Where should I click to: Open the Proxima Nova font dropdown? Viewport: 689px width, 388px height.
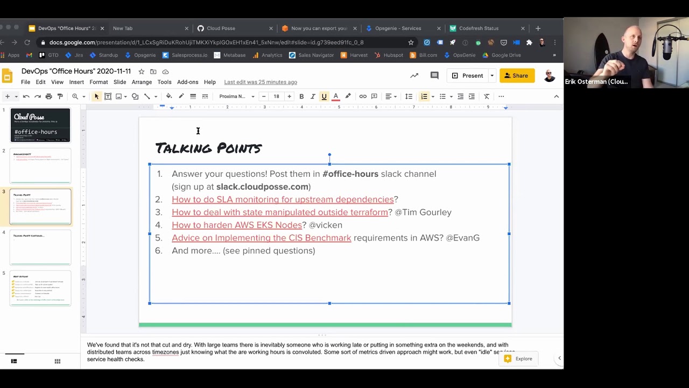tap(237, 96)
